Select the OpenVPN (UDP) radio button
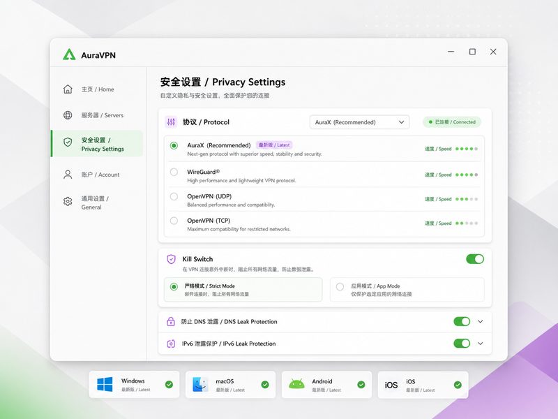The width and height of the screenshot is (558, 419). pos(174,196)
